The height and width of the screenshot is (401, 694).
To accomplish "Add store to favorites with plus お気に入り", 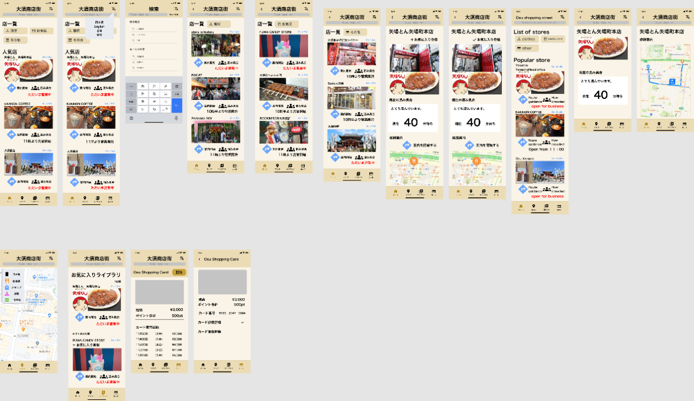I will [424, 40].
